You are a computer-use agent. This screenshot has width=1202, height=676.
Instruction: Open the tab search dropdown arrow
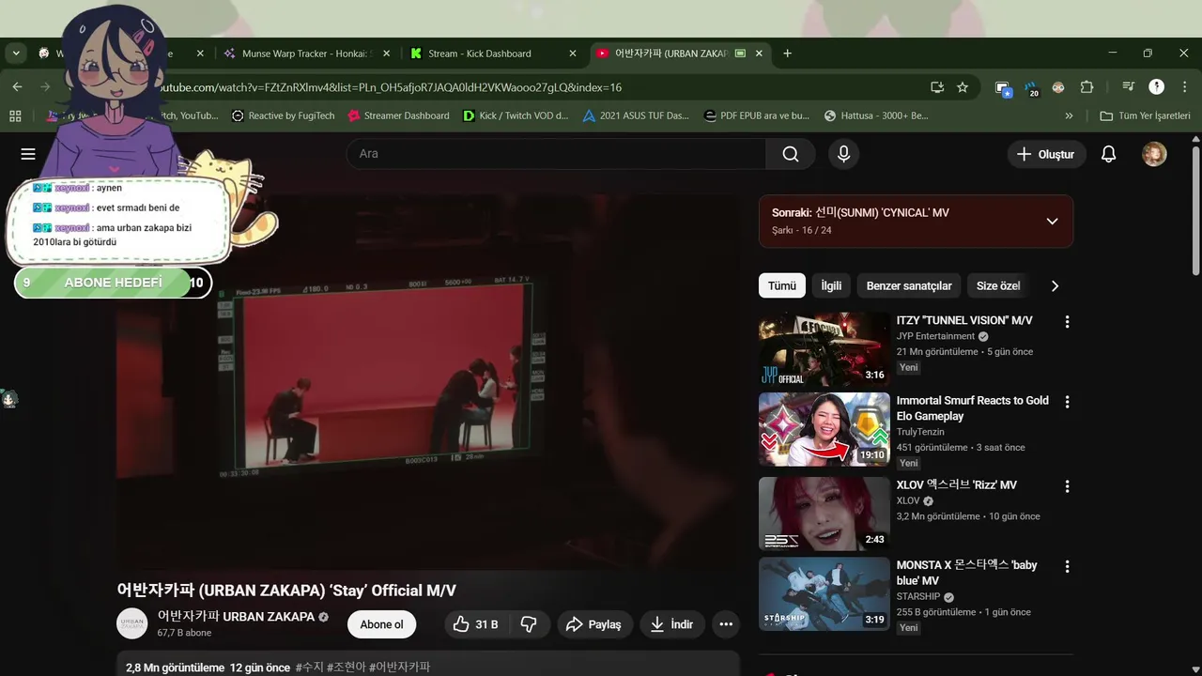tap(16, 54)
